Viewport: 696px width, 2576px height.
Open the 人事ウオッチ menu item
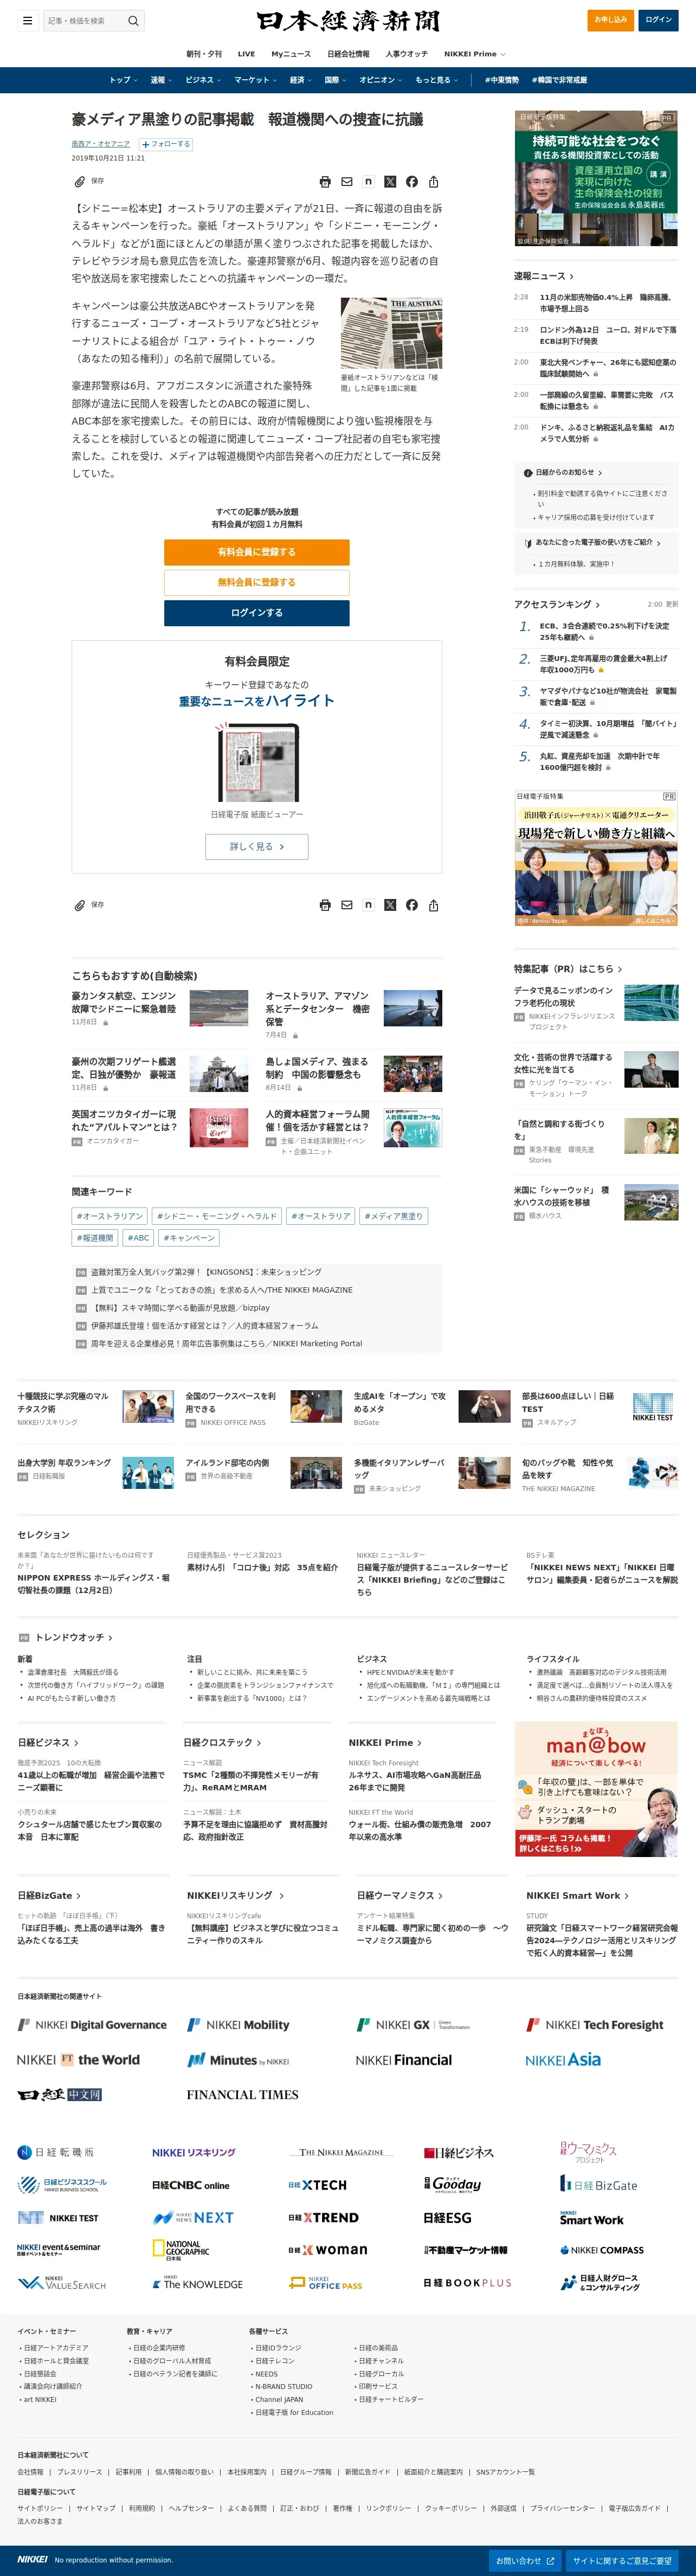406,54
